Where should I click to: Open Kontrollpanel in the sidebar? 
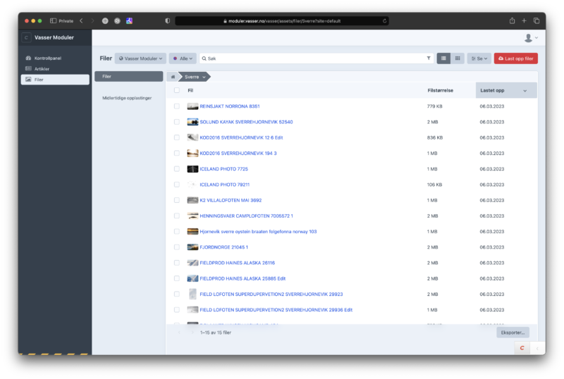pyautogui.click(x=47, y=58)
